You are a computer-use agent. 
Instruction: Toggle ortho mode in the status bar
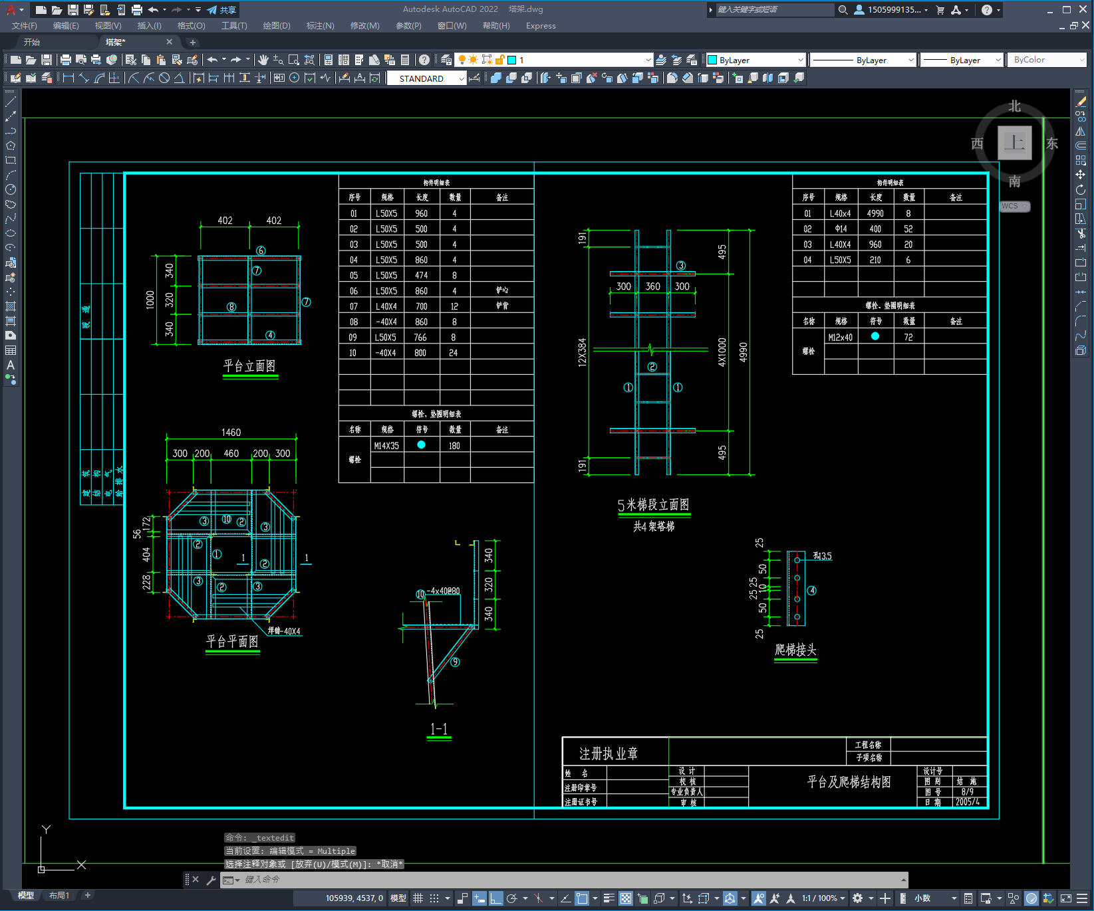pyautogui.click(x=495, y=898)
